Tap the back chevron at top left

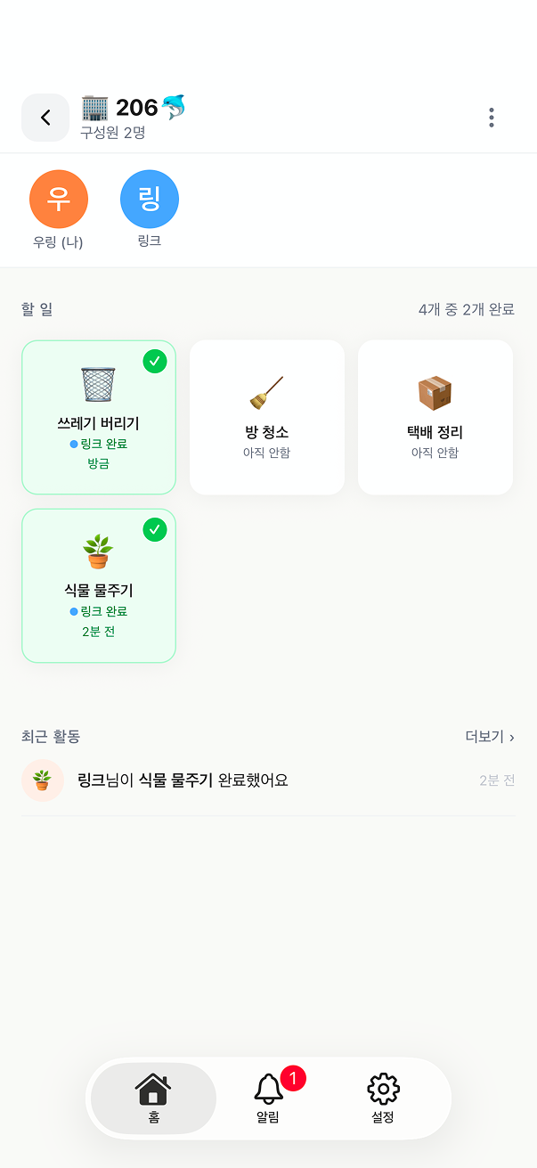coord(45,117)
